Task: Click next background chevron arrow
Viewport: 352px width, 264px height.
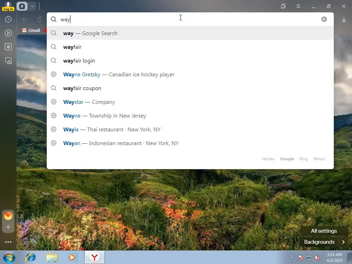Action: 343,242
